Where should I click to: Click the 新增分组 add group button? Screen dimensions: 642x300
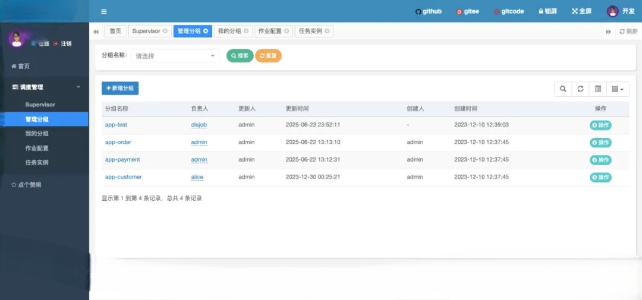coord(120,88)
